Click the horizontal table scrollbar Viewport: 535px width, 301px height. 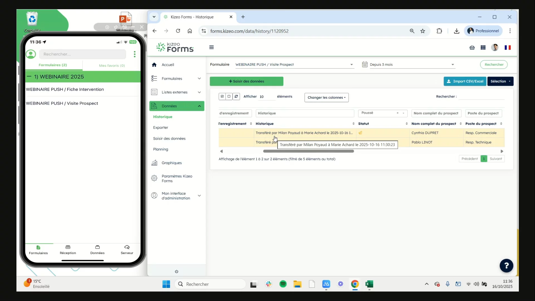[308, 151]
